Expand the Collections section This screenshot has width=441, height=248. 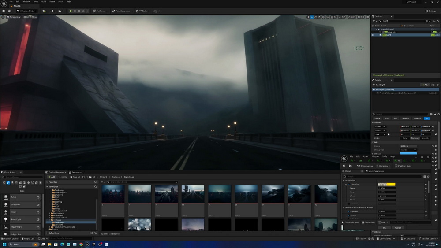[x=47, y=233]
